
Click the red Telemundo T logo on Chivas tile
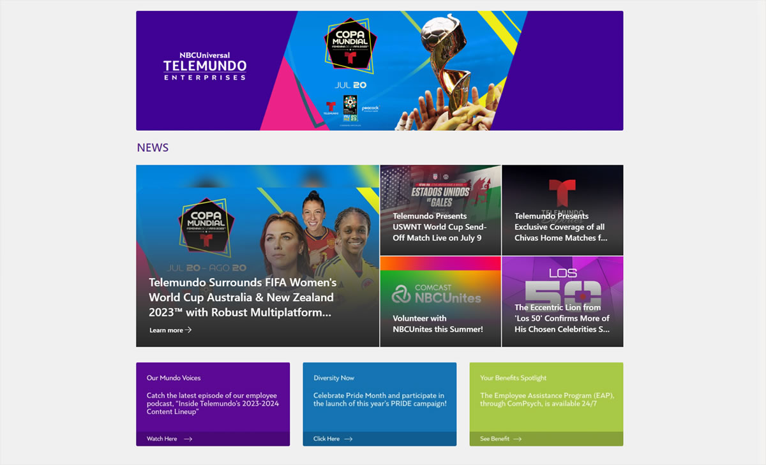[562, 193]
